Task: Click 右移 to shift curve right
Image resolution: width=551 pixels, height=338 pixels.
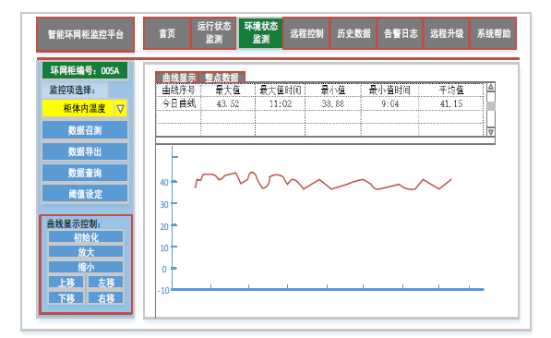Action: pyautogui.click(x=106, y=298)
